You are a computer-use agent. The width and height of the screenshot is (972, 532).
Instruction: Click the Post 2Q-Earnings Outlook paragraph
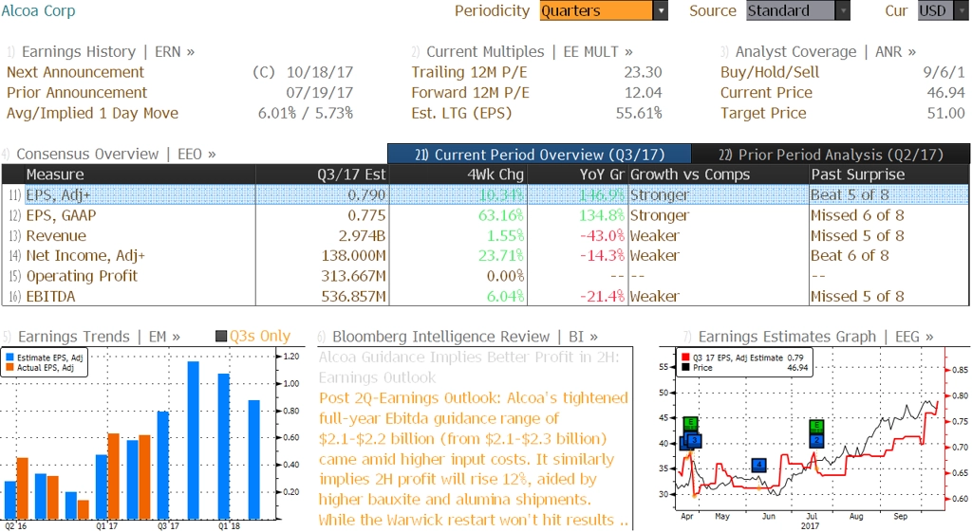pos(475,459)
